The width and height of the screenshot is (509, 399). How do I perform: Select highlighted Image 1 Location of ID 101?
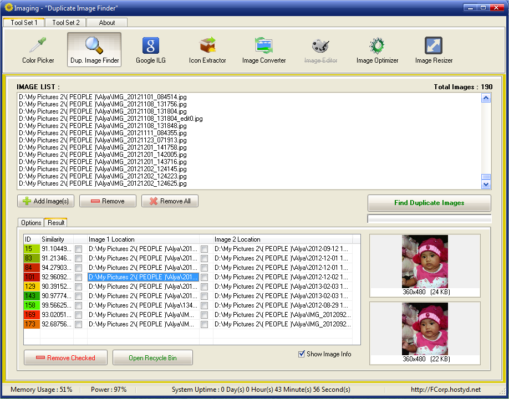coord(143,277)
